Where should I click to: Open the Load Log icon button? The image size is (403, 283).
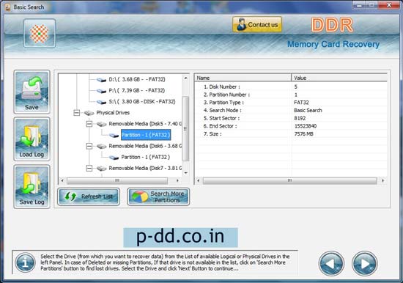tap(32, 139)
